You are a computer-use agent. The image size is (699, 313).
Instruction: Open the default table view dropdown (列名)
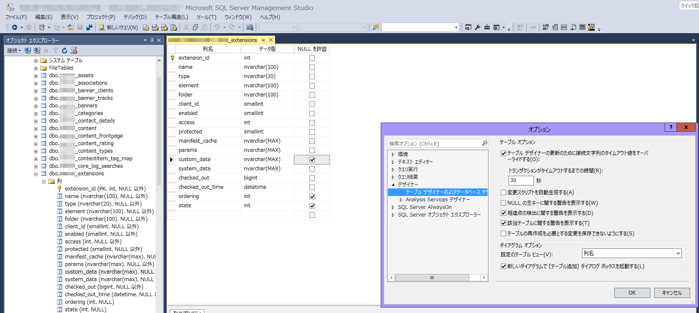tap(631, 253)
